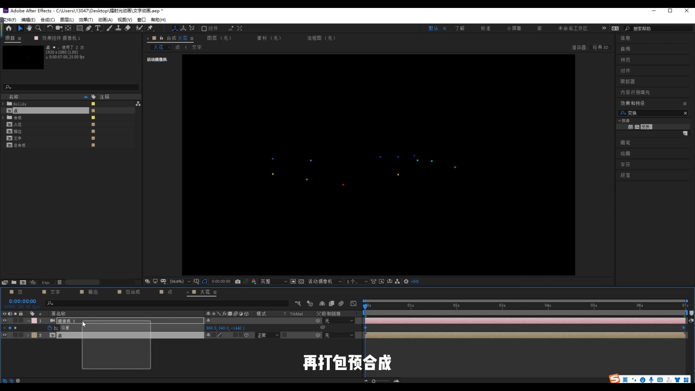Select the Hand tool in the toolbar
The width and height of the screenshot is (695, 391).
point(29,28)
